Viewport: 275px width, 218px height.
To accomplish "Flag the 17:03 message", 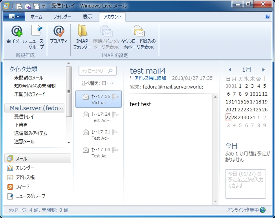I will point(115,150).
